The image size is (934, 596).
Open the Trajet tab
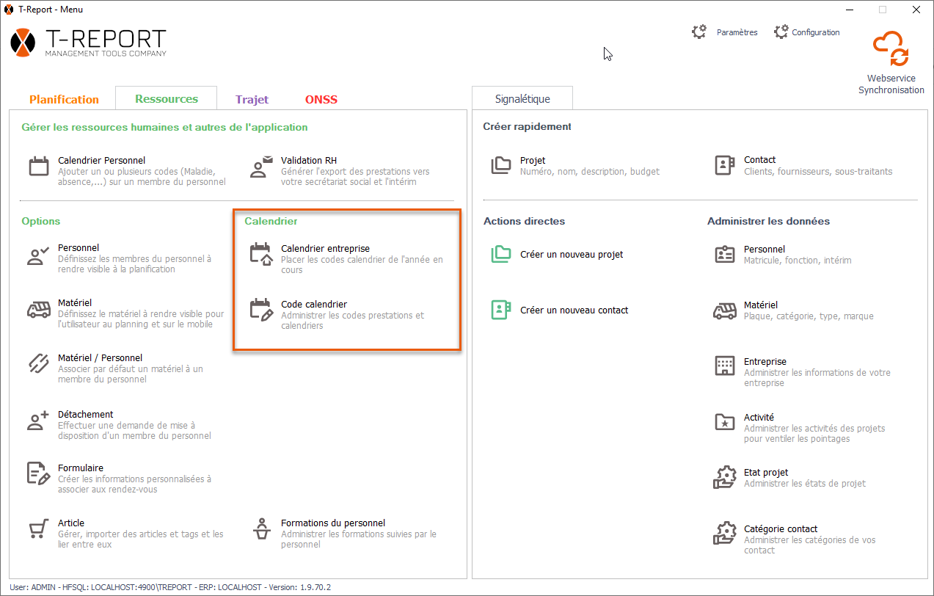pos(252,99)
